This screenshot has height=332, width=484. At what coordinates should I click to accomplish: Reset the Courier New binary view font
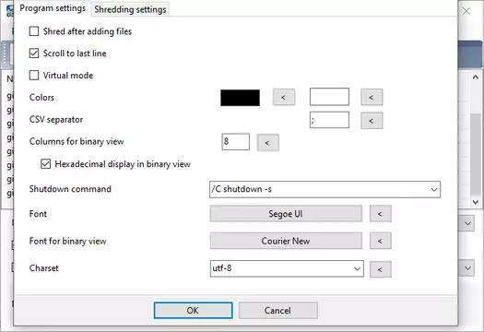coord(380,241)
